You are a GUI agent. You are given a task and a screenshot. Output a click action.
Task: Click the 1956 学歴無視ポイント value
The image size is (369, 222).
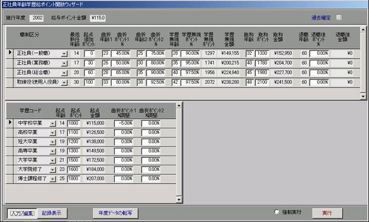(x=210, y=72)
